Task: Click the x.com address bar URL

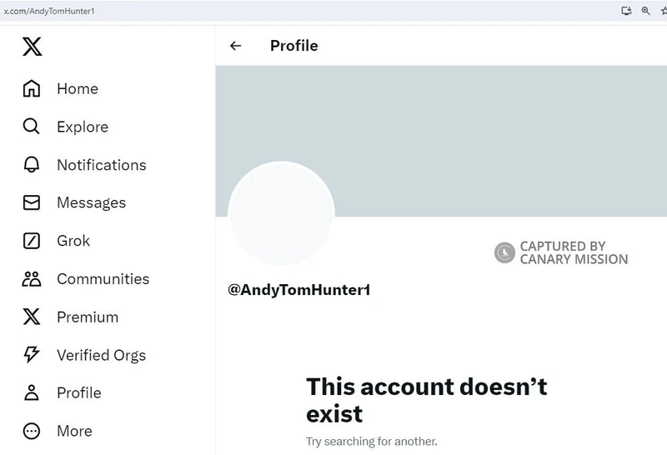Action: [49, 11]
